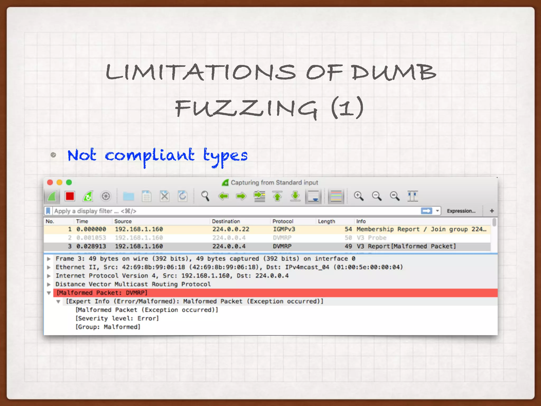Collapse the Malformed Packet DVMRP section

click(49, 293)
